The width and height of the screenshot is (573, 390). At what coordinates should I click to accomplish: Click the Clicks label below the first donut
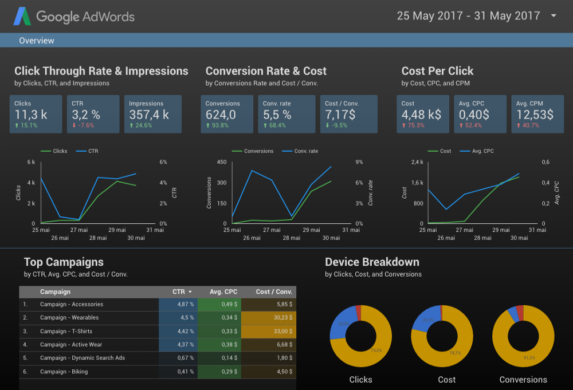[360, 380]
